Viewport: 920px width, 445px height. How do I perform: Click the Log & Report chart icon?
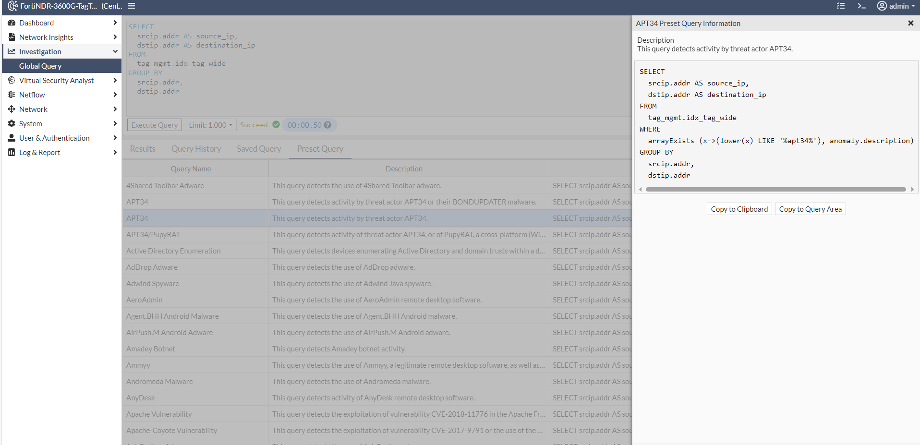click(x=11, y=152)
